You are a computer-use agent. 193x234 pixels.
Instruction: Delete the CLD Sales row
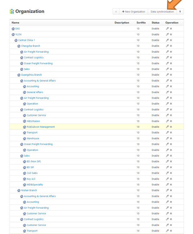pyautogui.click(x=171, y=173)
